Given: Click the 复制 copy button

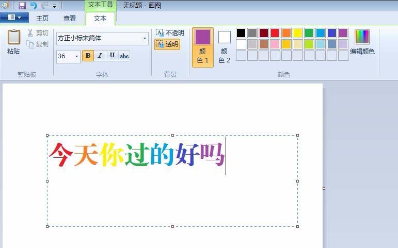Looking at the screenshot, I should coord(38,44).
